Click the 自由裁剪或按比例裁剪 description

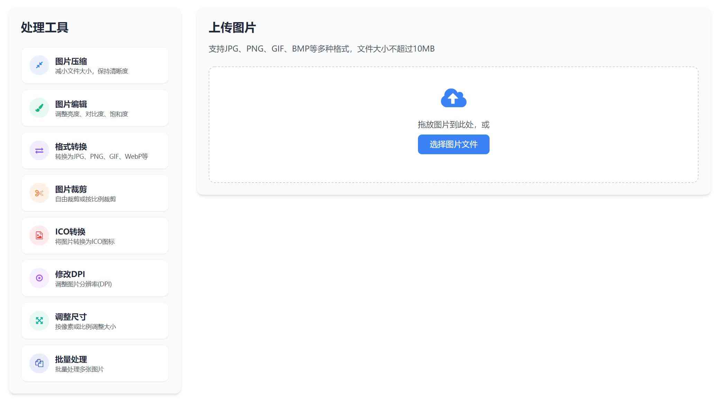pyautogui.click(x=85, y=199)
